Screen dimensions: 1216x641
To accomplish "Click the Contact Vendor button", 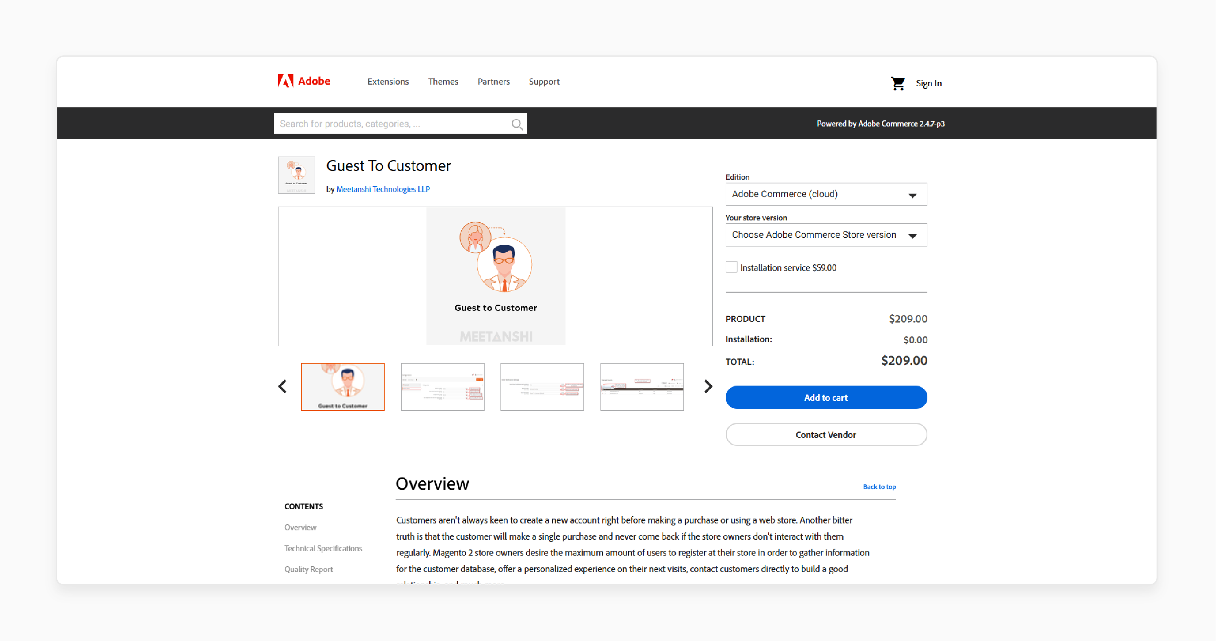I will 826,434.
